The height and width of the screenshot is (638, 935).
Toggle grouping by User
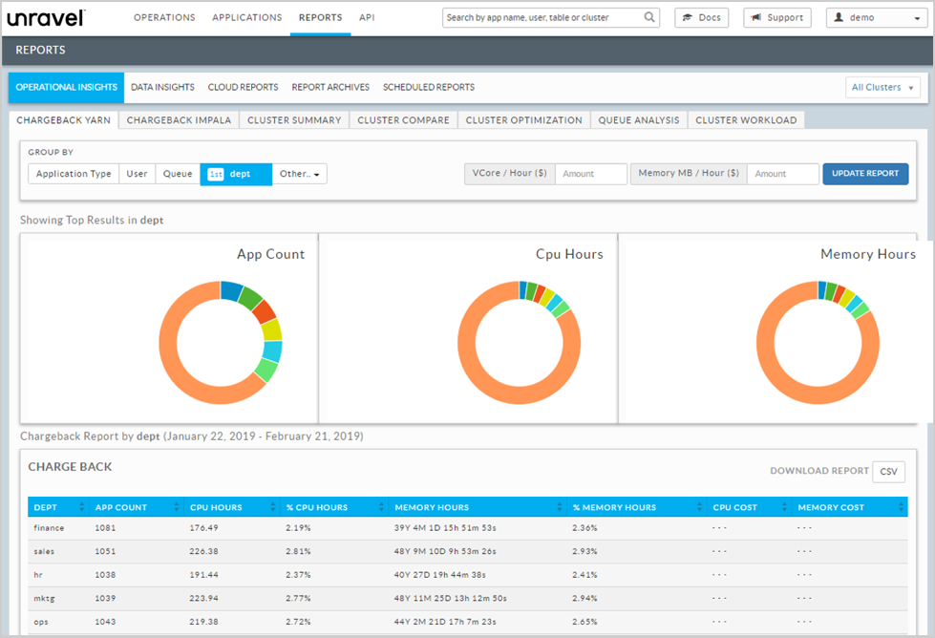coord(137,174)
